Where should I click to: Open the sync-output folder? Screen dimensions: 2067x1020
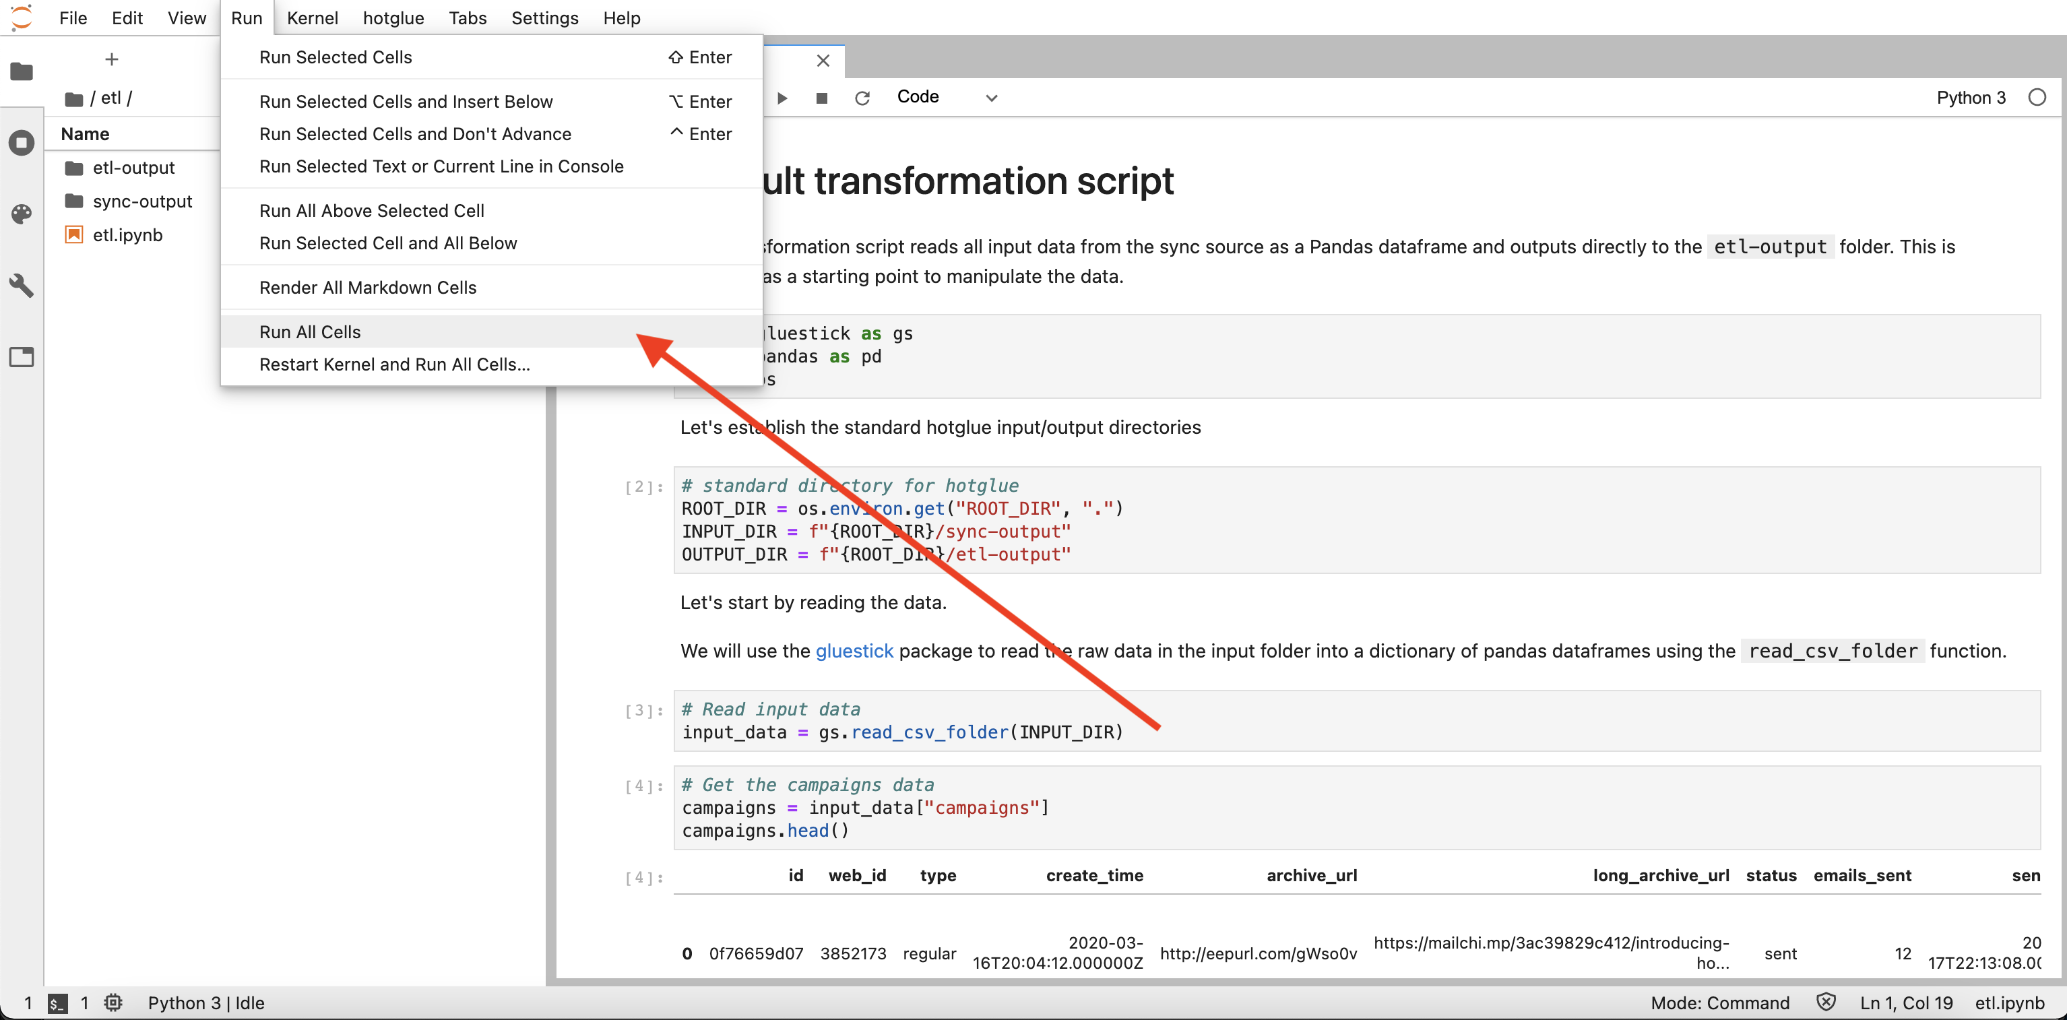(x=142, y=201)
